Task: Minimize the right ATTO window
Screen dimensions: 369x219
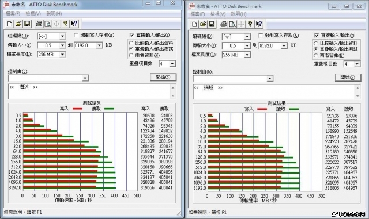Action: coord(334,6)
